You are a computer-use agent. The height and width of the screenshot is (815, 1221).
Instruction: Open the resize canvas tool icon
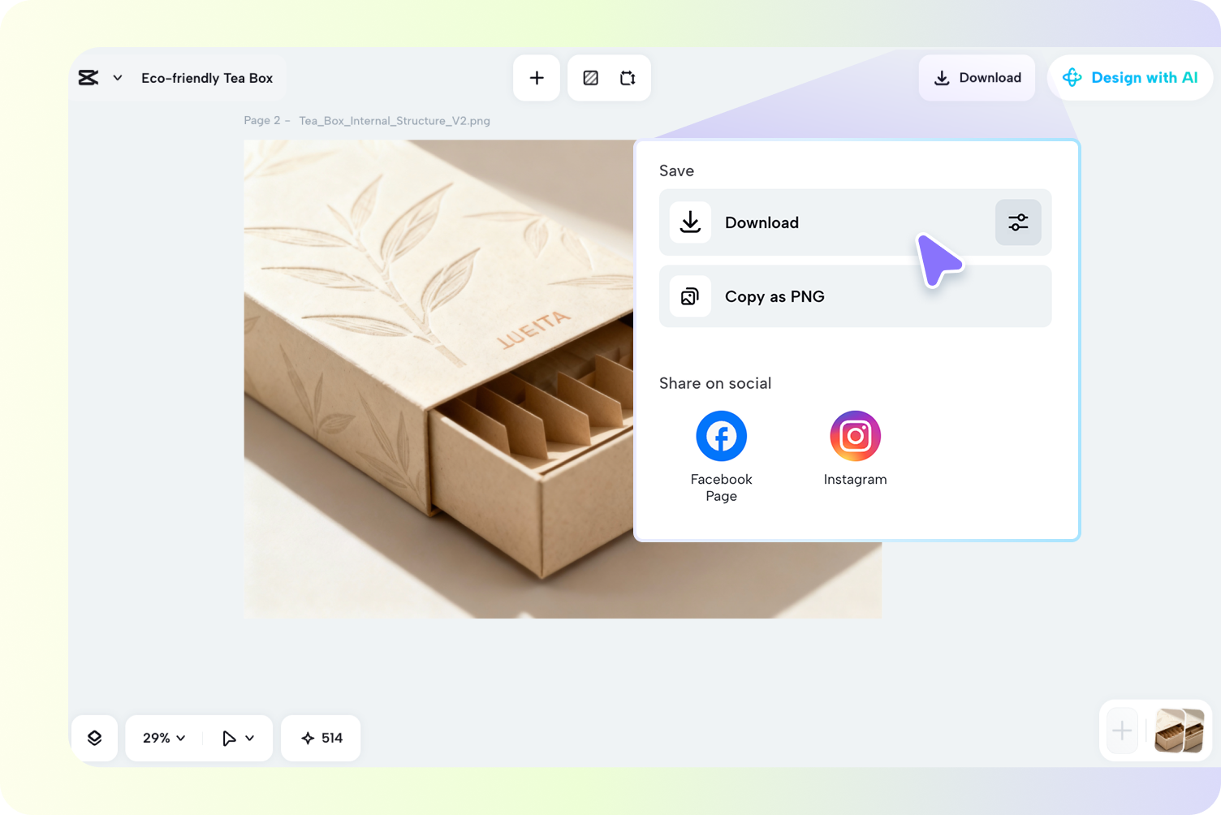tap(628, 78)
